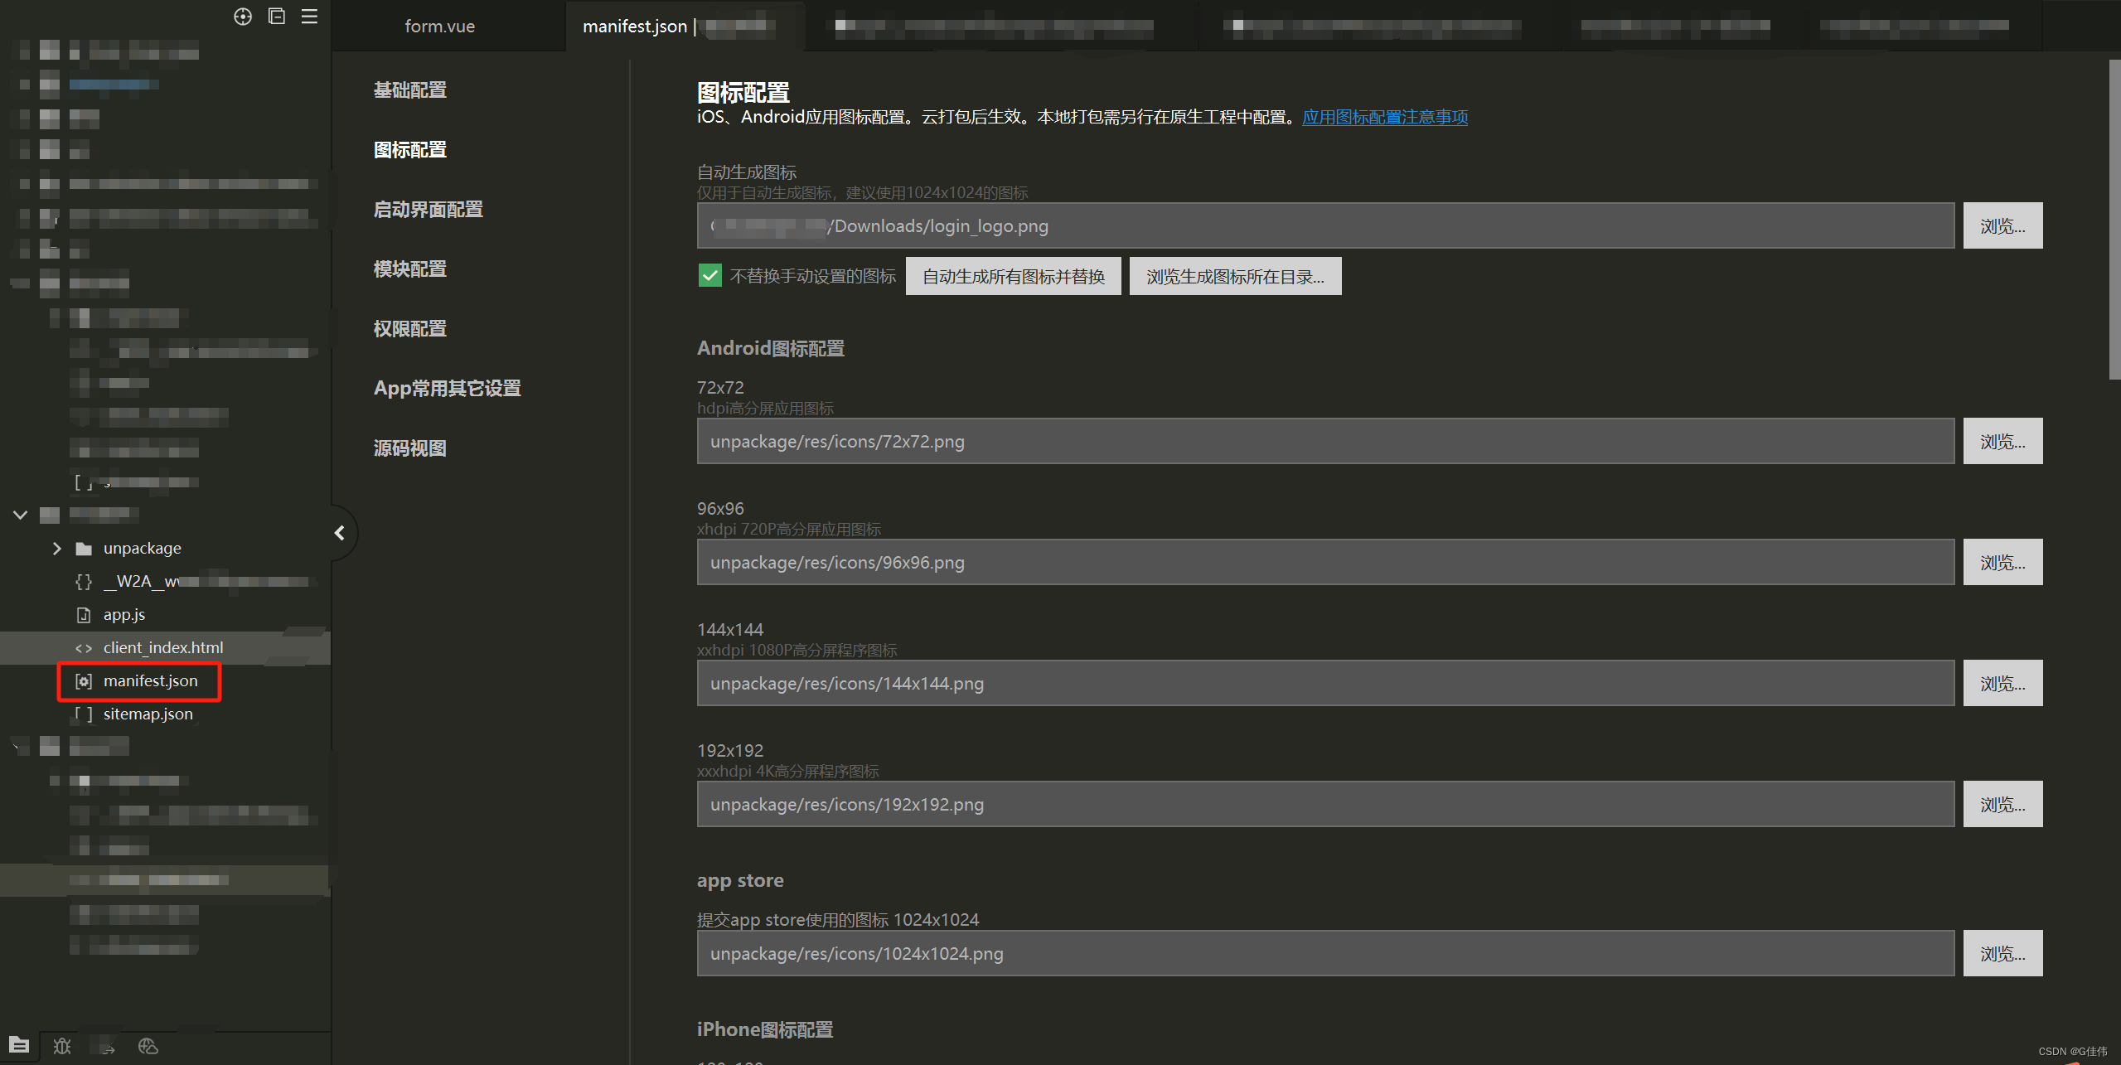Screen dimensions: 2121x1065
Task: Collapse sidebar with the left arrow handle
Action: (340, 533)
